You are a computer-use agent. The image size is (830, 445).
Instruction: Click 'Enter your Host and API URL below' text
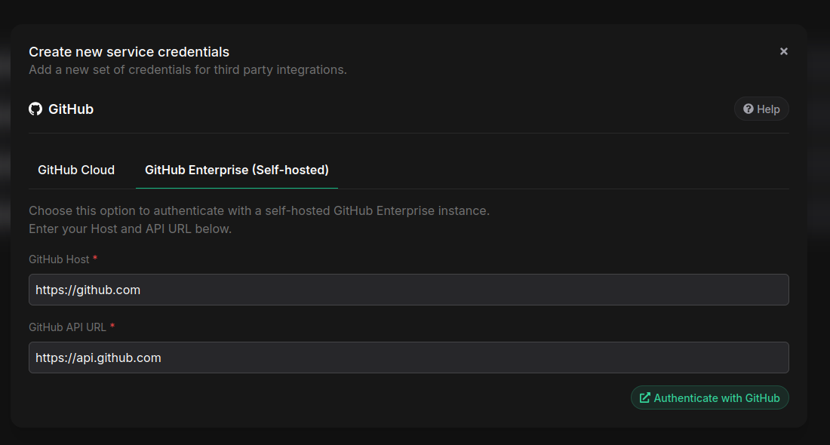pos(130,229)
